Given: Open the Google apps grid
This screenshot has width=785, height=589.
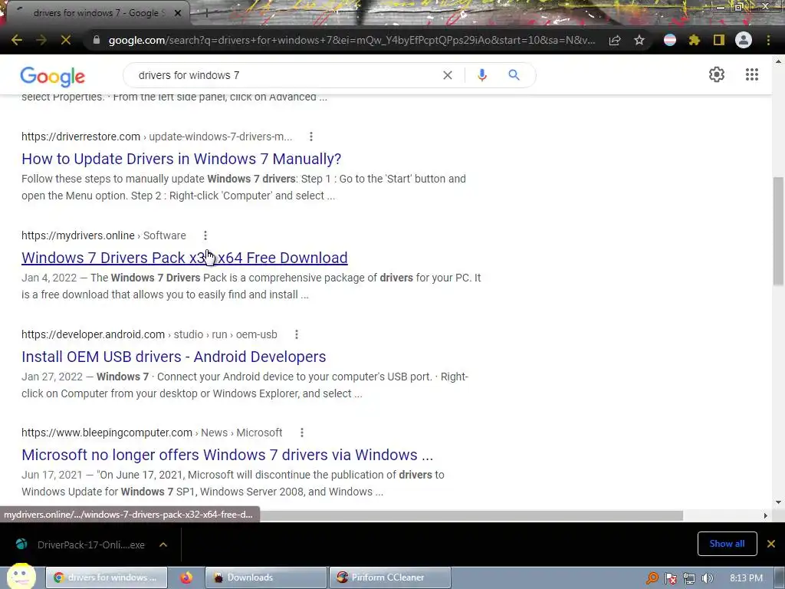Looking at the screenshot, I should coord(752,74).
